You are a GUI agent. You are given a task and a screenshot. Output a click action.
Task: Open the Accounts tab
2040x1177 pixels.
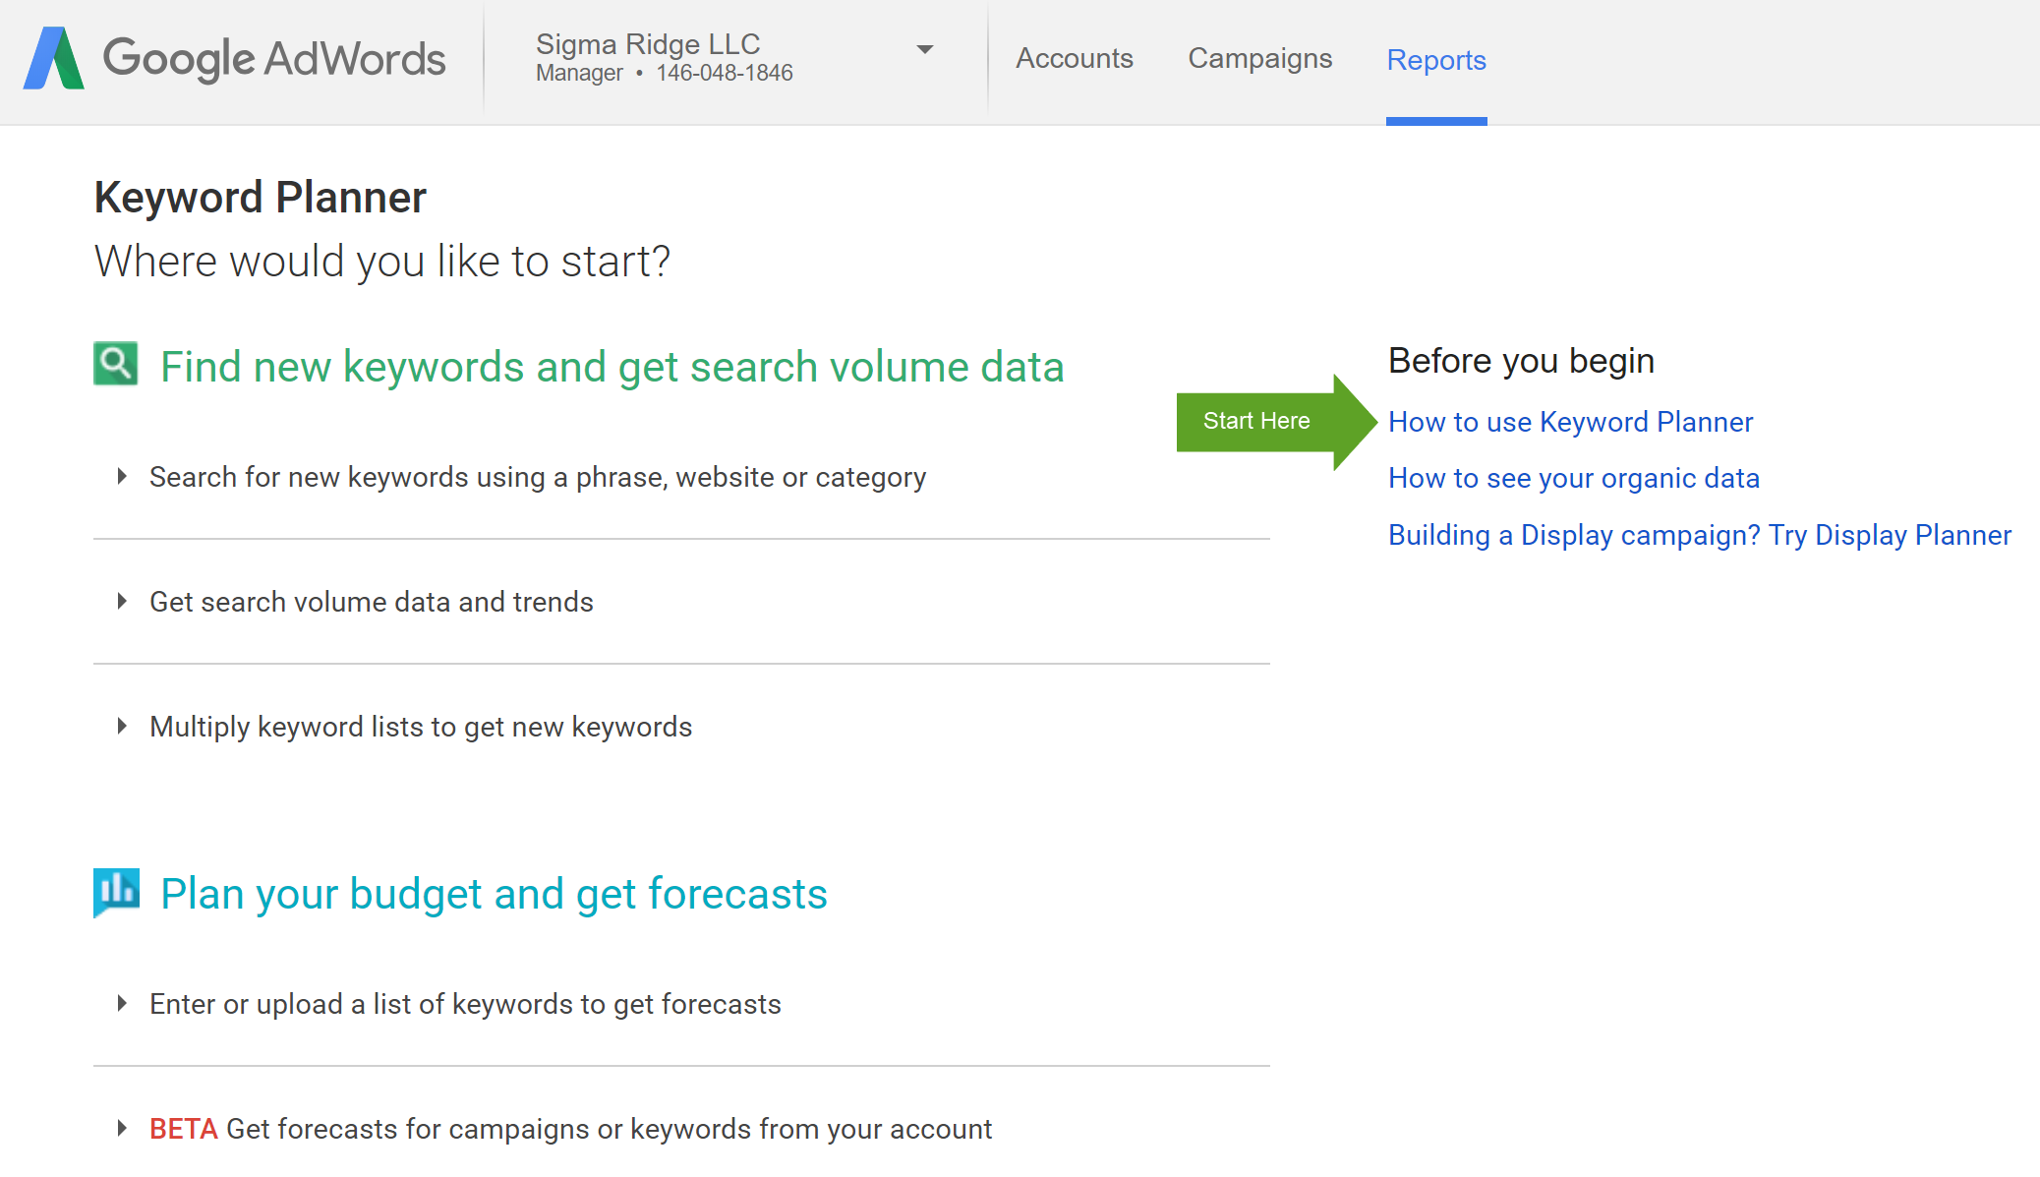click(1074, 59)
